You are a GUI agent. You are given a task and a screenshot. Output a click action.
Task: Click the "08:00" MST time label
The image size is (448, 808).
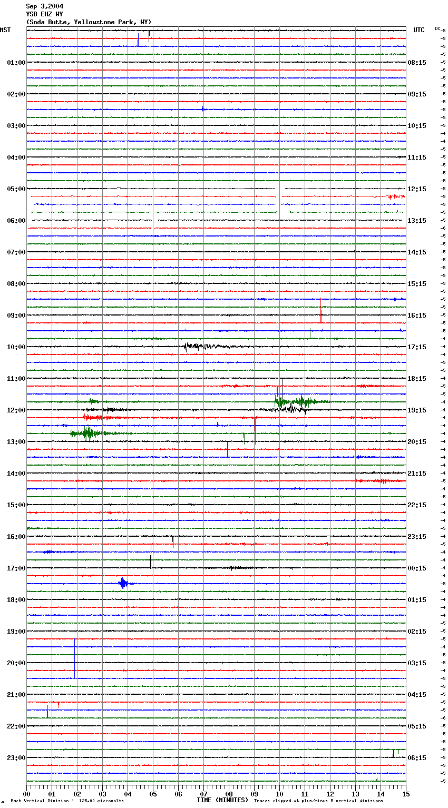(x=16, y=284)
